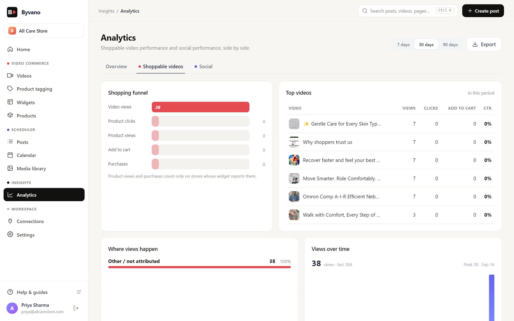Image resolution: width=514 pixels, height=321 pixels.
Task: Click the purple Sep 16 chart bar
Action: [x=492, y=298]
